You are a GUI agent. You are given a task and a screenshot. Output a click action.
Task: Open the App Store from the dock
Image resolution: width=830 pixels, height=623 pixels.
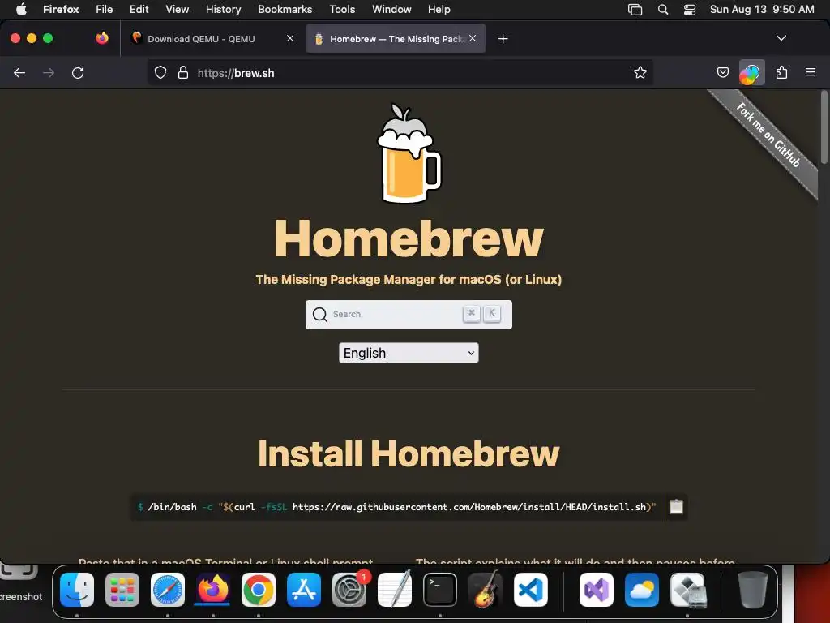304,590
